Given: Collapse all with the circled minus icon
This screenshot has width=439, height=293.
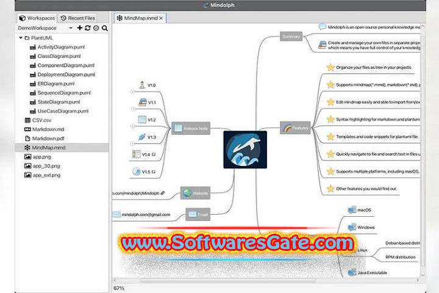Looking at the screenshot, I should (x=96, y=28).
